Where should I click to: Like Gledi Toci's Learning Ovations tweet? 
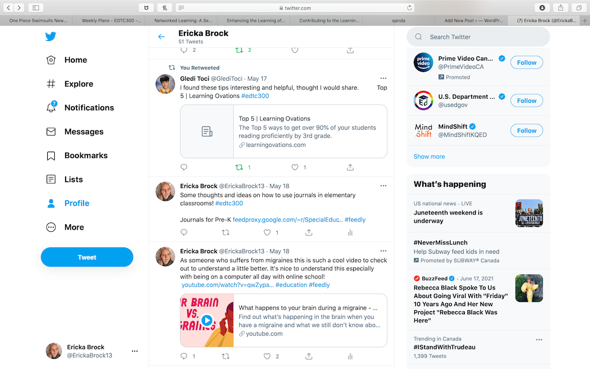pos(295,167)
